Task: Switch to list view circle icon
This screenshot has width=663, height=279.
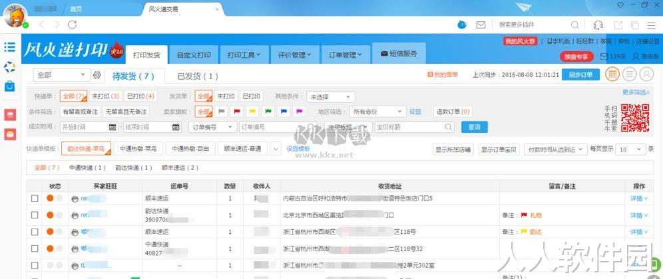Action: (630, 74)
